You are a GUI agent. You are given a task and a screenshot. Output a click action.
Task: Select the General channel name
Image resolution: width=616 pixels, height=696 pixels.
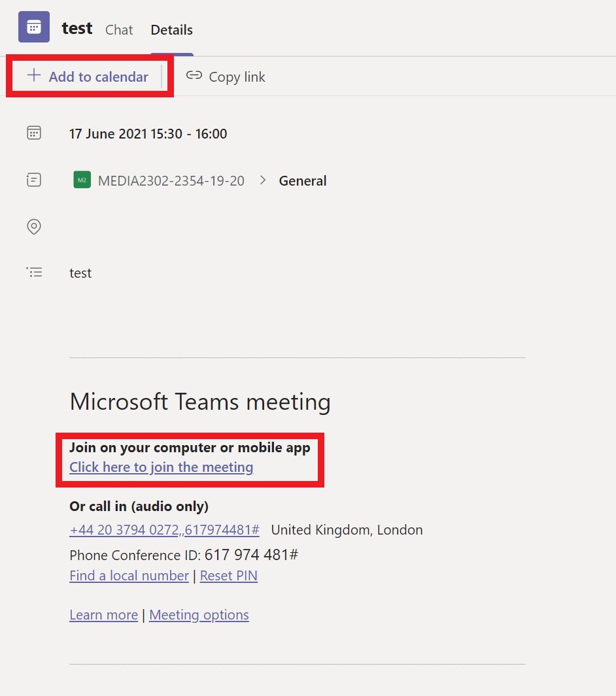(303, 180)
